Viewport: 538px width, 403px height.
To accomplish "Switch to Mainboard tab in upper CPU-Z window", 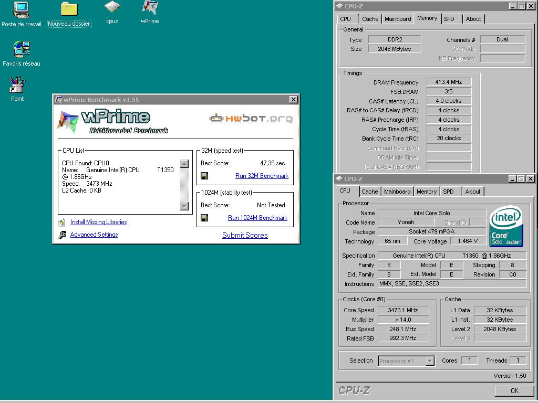I will 398,19.
